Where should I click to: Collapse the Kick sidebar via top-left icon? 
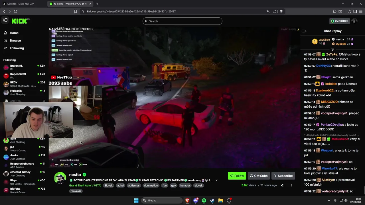click(5, 20)
